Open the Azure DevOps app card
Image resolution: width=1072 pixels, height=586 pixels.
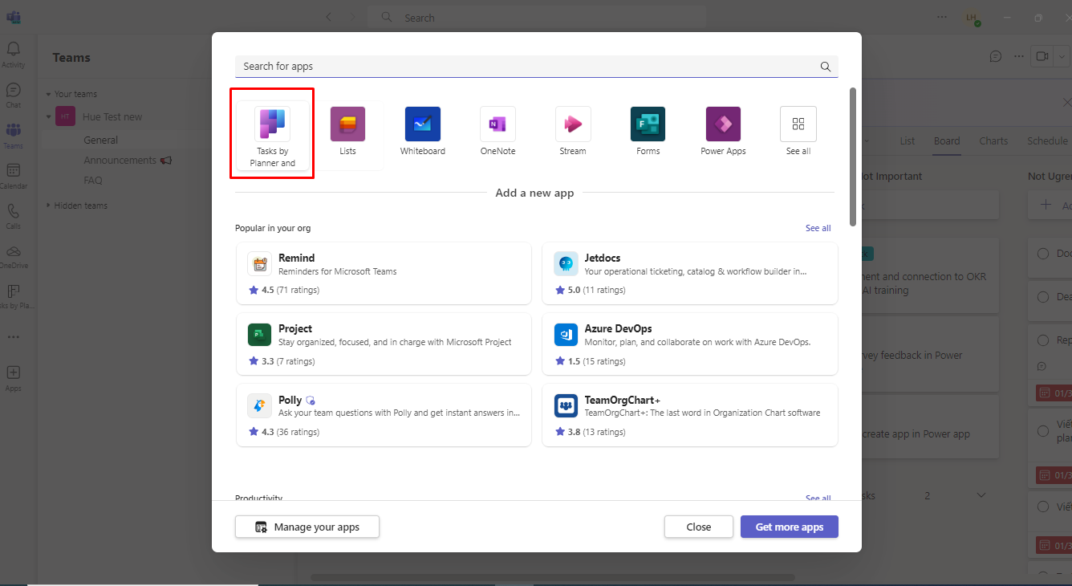point(690,344)
